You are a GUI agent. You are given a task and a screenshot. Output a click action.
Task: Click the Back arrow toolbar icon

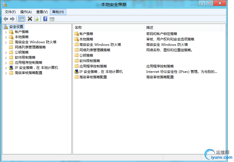[x=6, y=19]
